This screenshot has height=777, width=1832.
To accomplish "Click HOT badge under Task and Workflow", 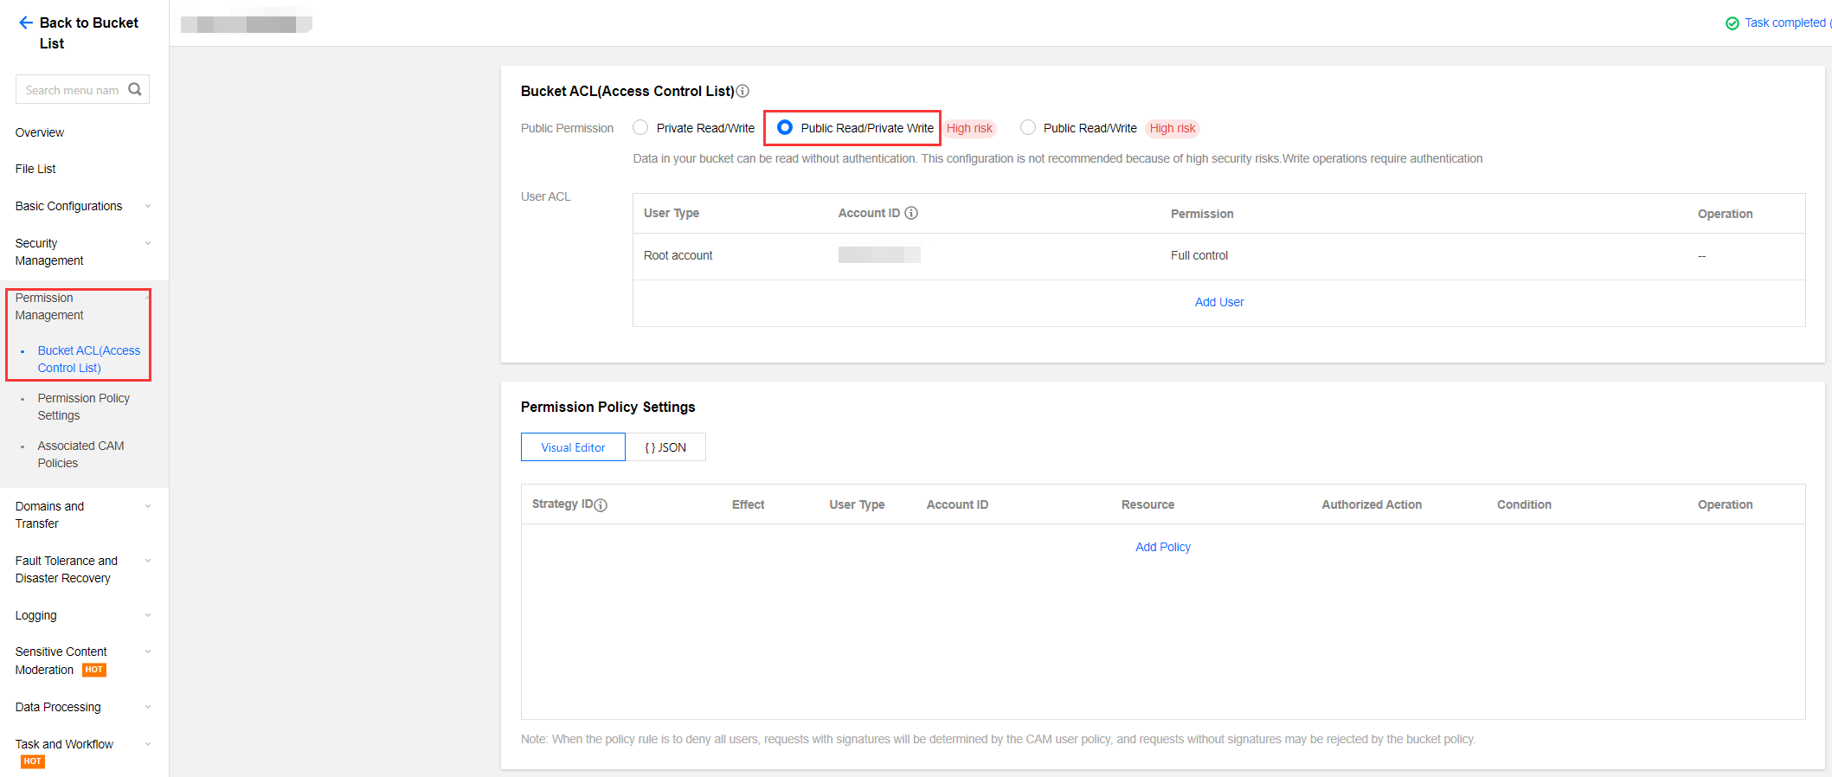I will (x=33, y=761).
